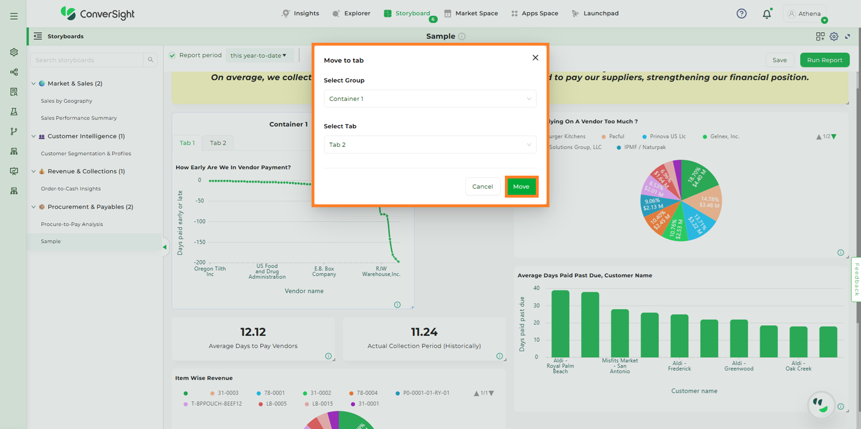Viewport: 861px width, 429px height.
Task: Collapse the storyboards sidebar arrow
Action: [x=165, y=247]
